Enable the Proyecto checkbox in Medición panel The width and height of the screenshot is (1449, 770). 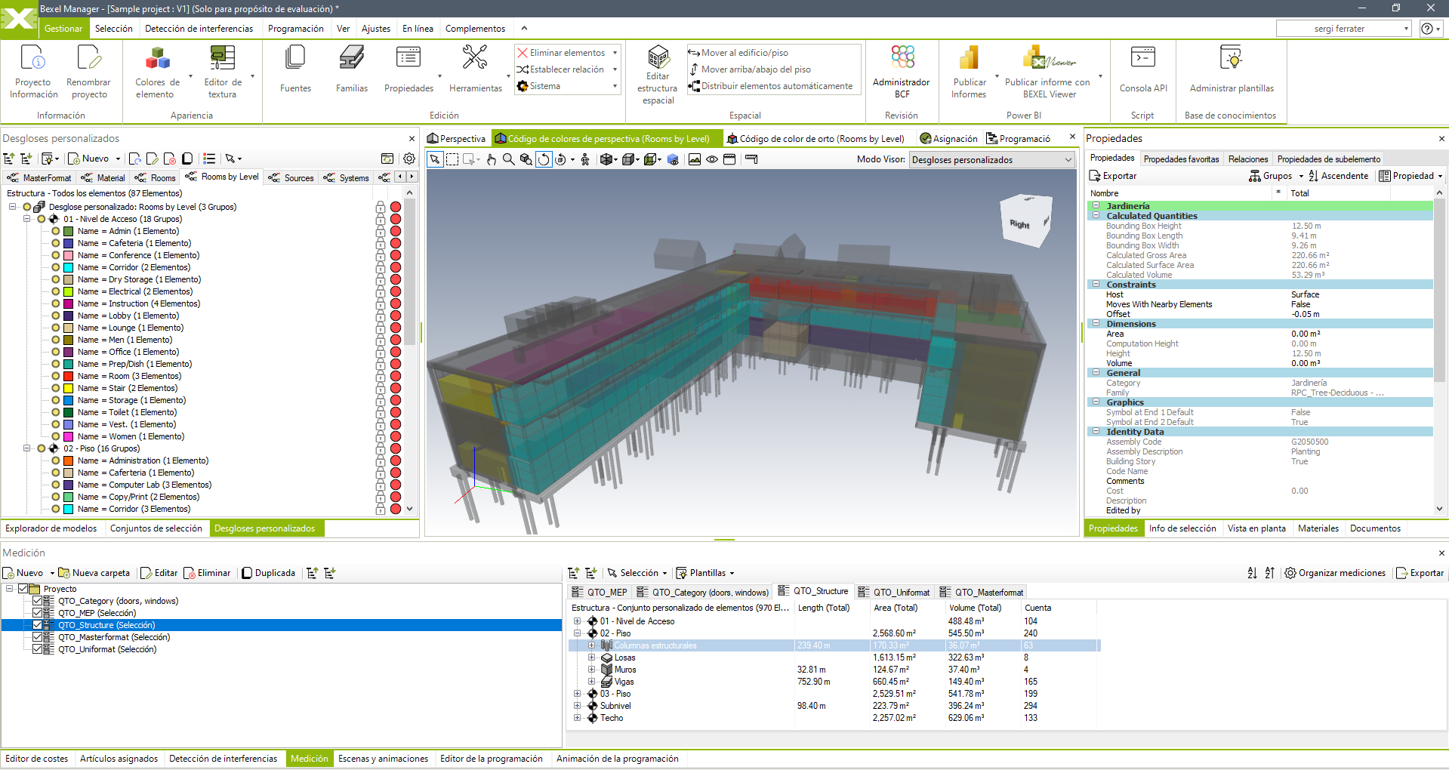coord(24,589)
